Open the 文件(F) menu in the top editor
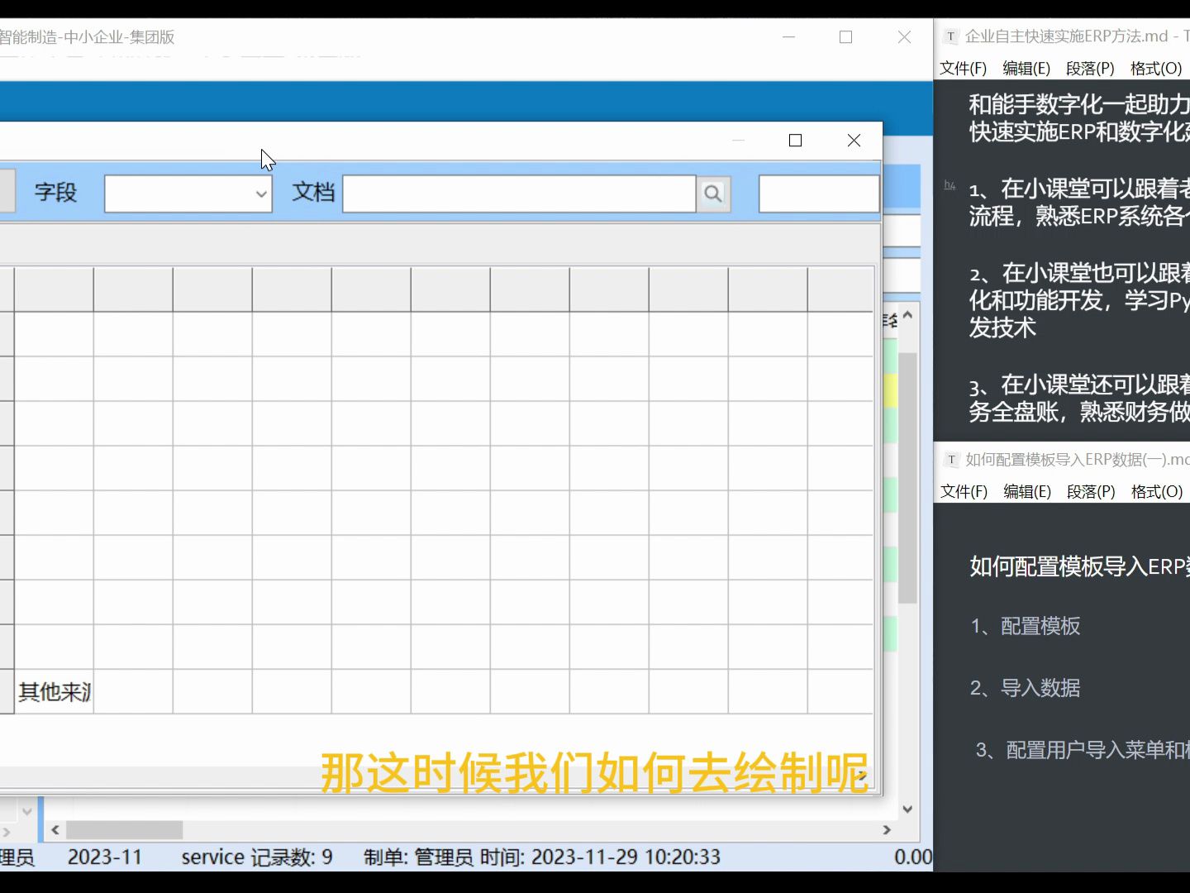 point(961,68)
